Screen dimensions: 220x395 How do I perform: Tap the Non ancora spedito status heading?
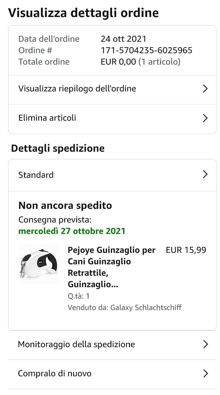[65, 206]
